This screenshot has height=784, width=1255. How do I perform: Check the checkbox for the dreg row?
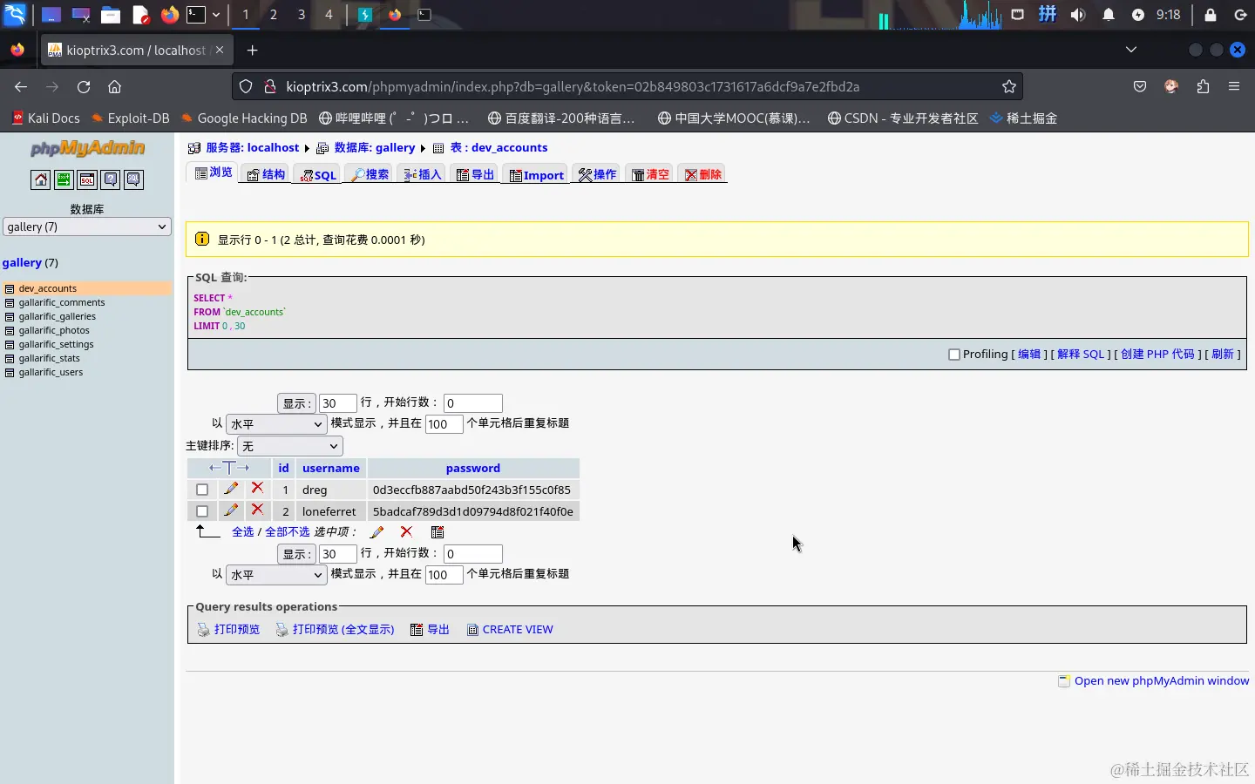[202, 490]
